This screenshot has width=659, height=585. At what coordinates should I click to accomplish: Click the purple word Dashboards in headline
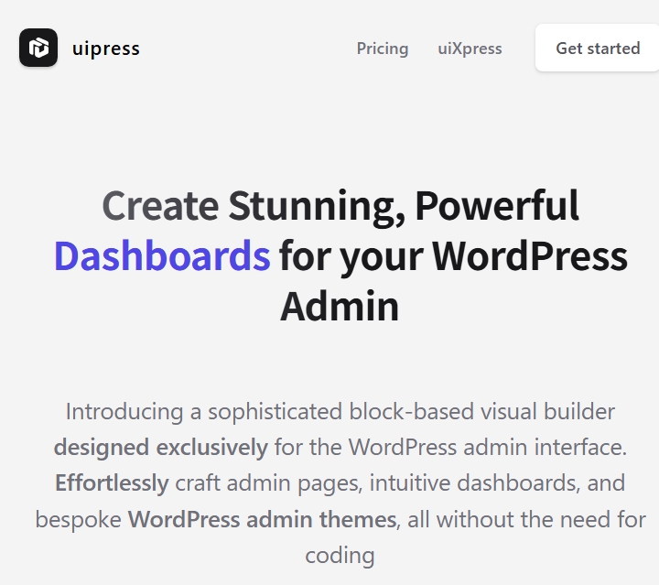162,256
